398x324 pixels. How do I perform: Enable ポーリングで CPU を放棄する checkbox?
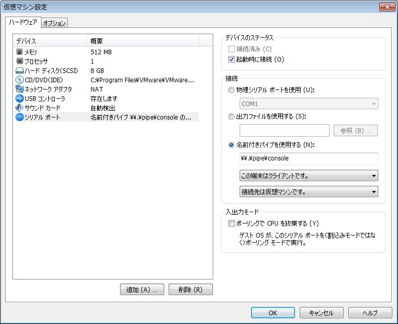[x=231, y=224]
